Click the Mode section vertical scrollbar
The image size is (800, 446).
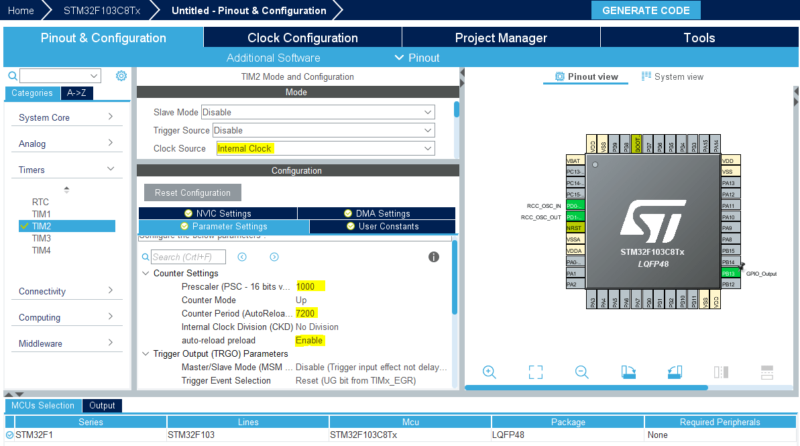click(x=457, y=109)
